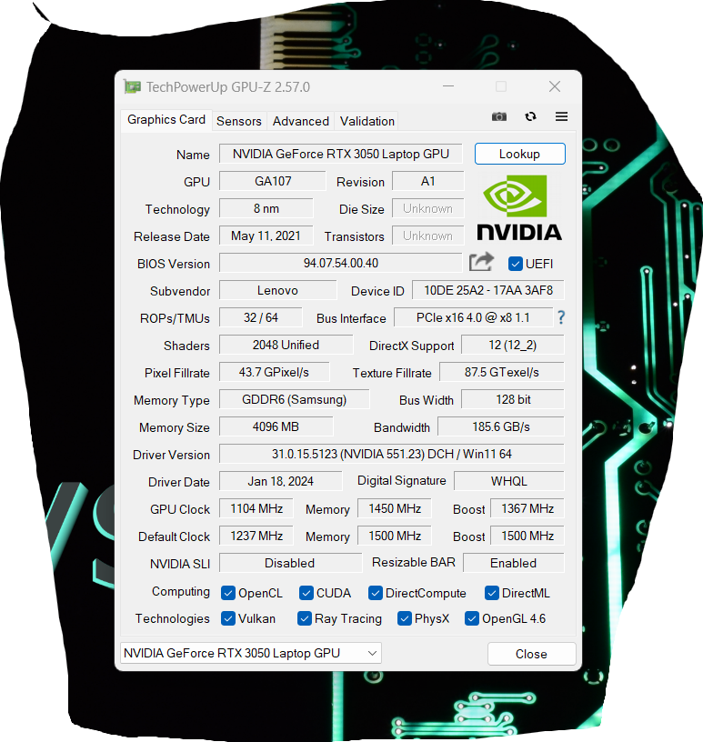703x742 pixels.
Task: Click DirectX Support value 12 (12_2)
Action: click(x=513, y=345)
